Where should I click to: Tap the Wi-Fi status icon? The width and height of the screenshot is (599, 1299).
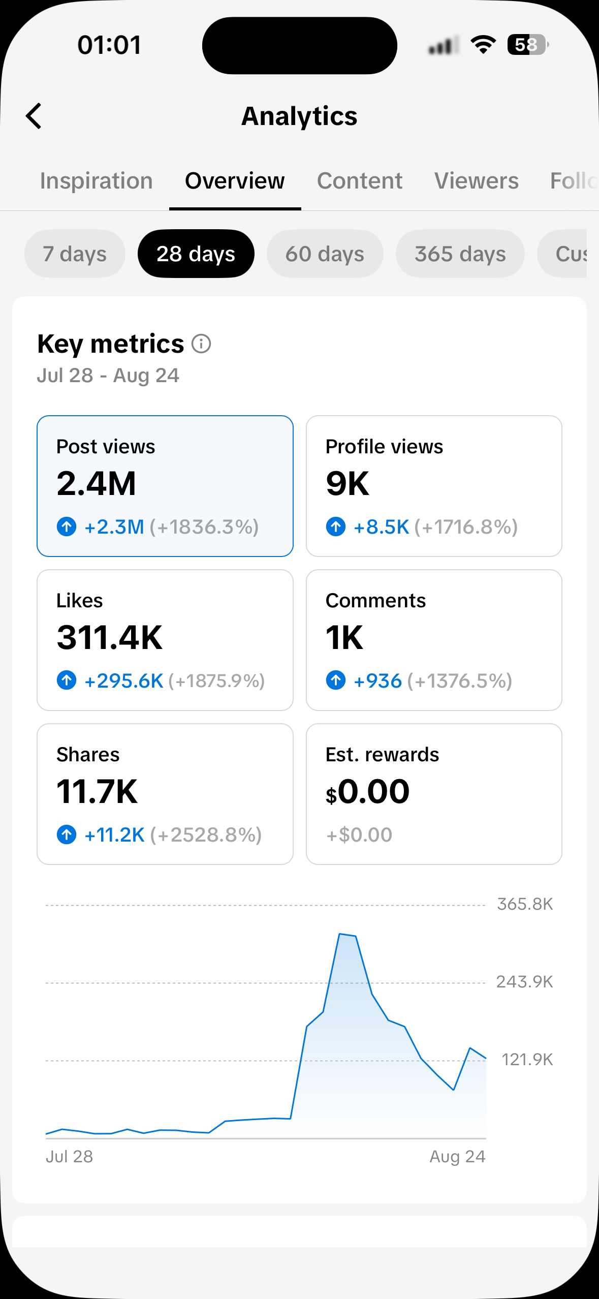point(483,45)
